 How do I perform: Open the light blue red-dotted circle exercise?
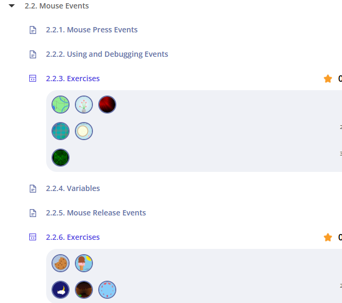click(107, 290)
